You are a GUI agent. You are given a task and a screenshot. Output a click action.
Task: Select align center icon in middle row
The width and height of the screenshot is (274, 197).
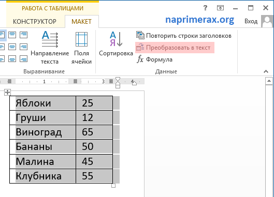pyautogui.click(x=12, y=47)
